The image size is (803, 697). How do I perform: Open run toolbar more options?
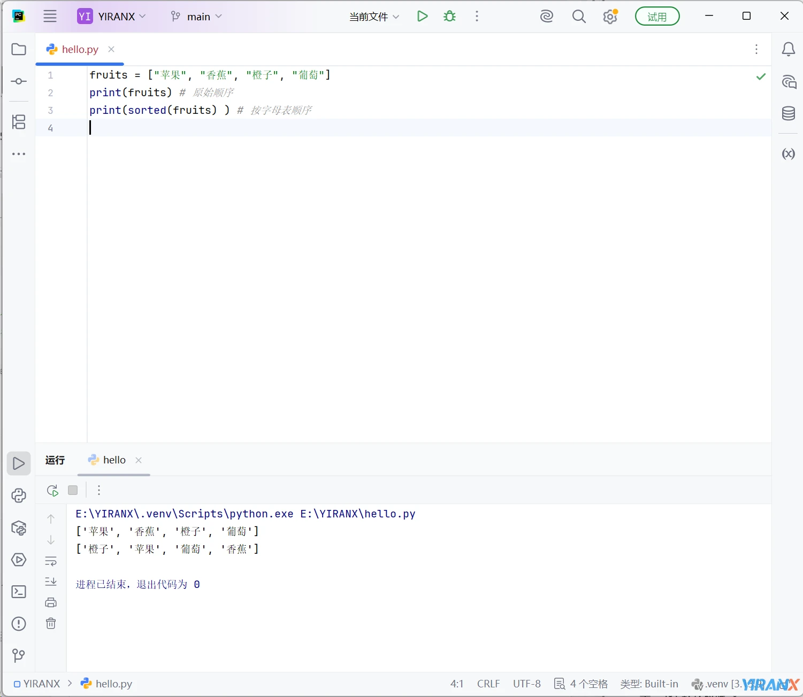coord(99,490)
